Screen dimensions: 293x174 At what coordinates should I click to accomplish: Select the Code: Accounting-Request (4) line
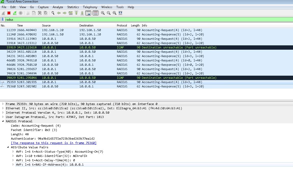point(36,126)
